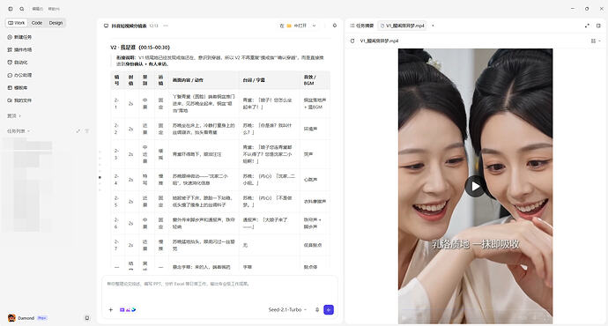Screen dimensions: 608x326
Task: Click the panel layout icon at top right
Action: pos(598,26)
